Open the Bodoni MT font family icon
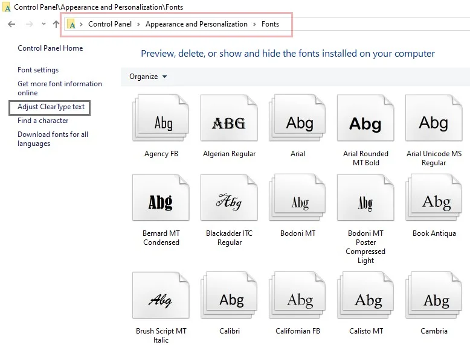 297,197
